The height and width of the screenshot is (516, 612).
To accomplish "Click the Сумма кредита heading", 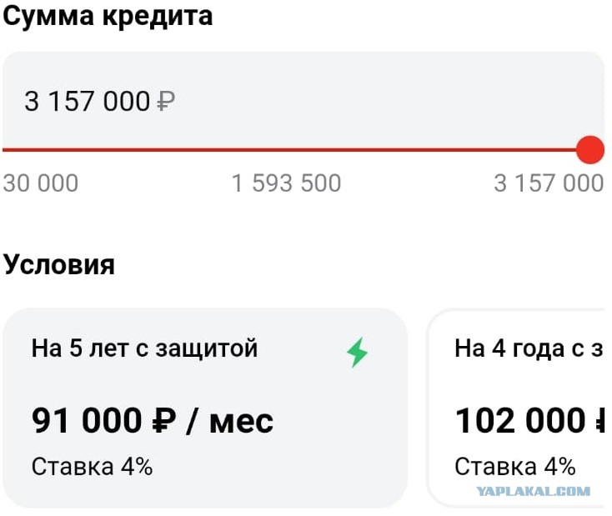I will coord(108,17).
